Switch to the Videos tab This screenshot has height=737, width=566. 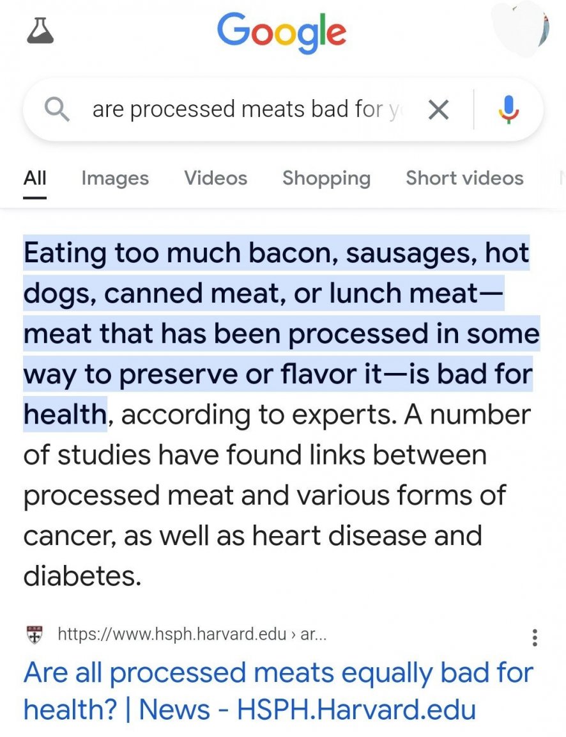(x=215, y=178)
